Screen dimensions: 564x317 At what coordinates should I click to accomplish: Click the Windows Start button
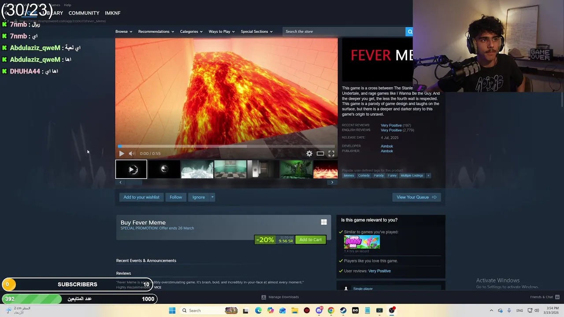coord(172,310)
